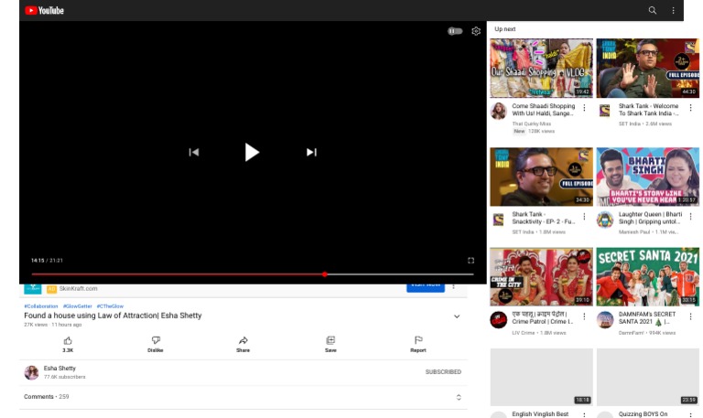Enter fullscreen mode

pos(470,261)
